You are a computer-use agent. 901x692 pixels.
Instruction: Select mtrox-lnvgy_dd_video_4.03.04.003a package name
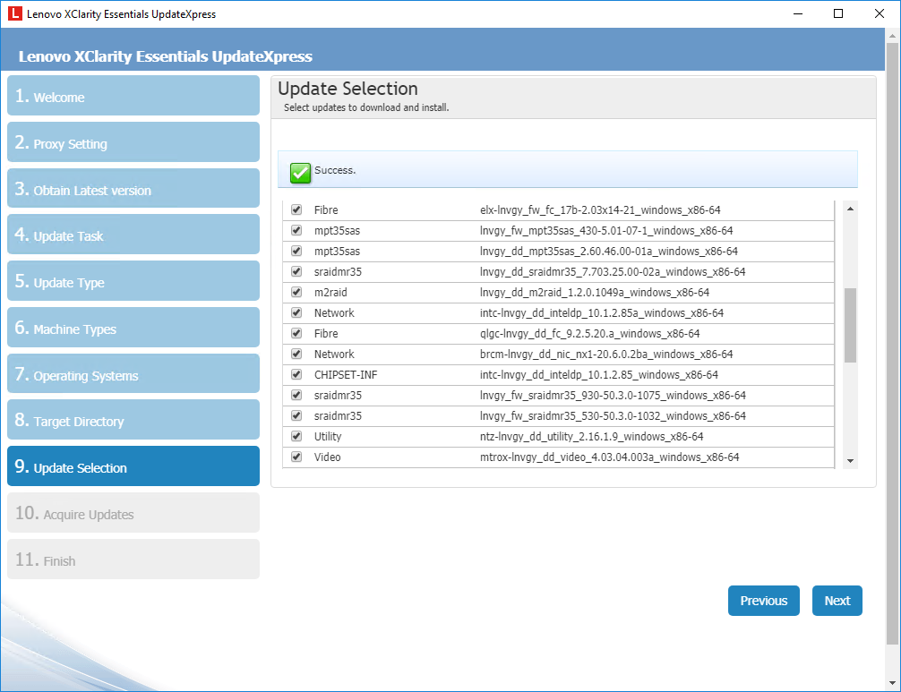(610, 457)
